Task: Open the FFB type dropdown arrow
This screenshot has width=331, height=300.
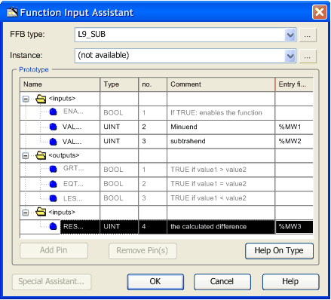Action: [290, 35]
